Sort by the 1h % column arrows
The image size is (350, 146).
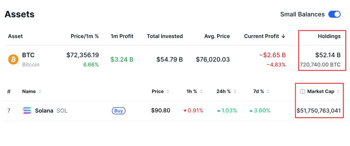click(x=201, y=91)
